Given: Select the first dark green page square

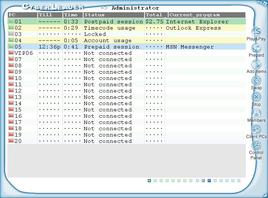Looking at the screenshot, I should tap(149, 181).
